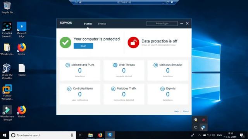This screenshot has width=248, height=139.
Task: Select Microsoft Edge desktop shortcut
Action: coord(22,30)
